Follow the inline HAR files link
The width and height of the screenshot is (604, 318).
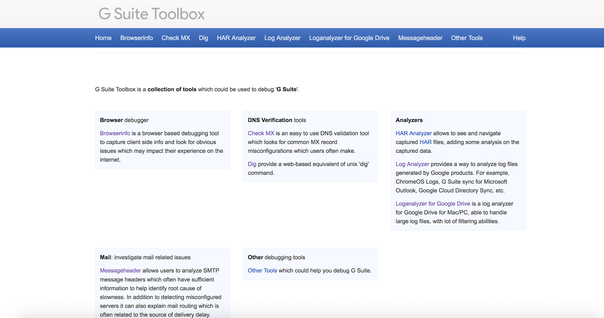(425, 142)
